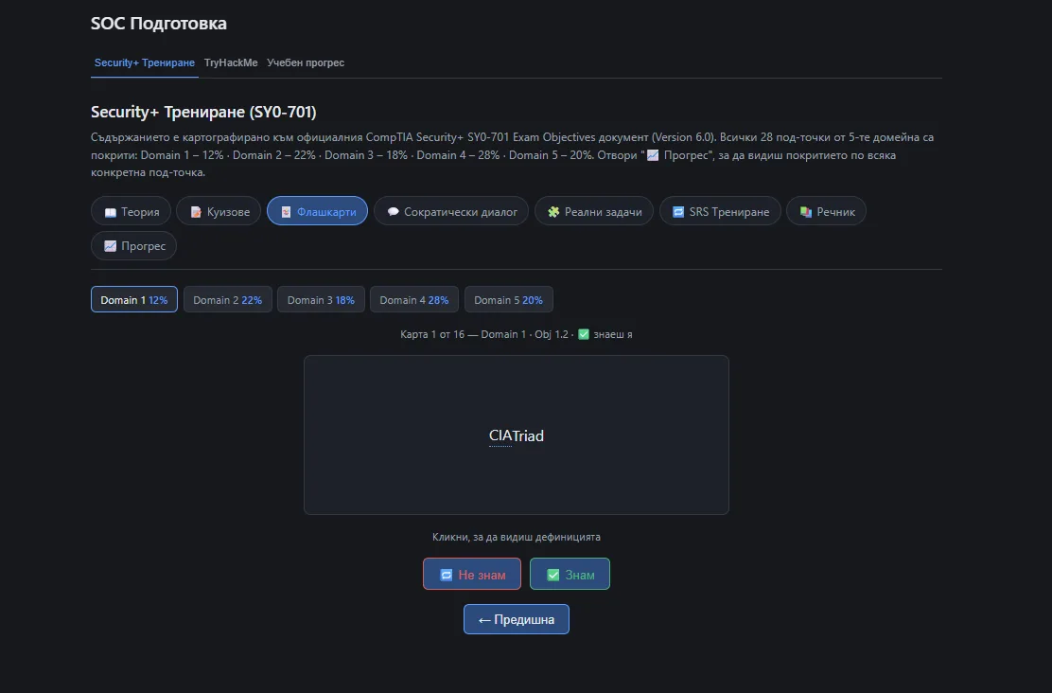Go to the Учебен прогрес tab
Viewport: 1052px width, 693px height.
pos(306,62)
